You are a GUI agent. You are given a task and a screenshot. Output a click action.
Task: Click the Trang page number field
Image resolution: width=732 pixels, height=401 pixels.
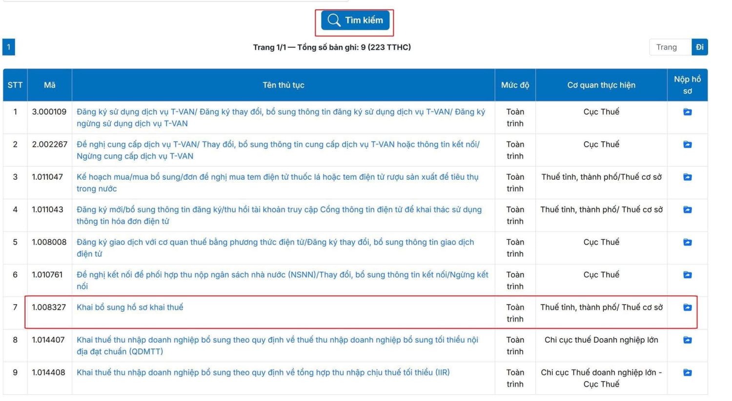(670, 47)
